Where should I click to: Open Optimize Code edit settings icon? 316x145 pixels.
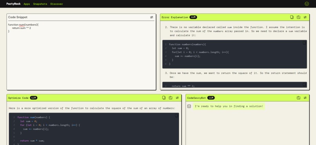pyautogui.click(x=177, y=98)
